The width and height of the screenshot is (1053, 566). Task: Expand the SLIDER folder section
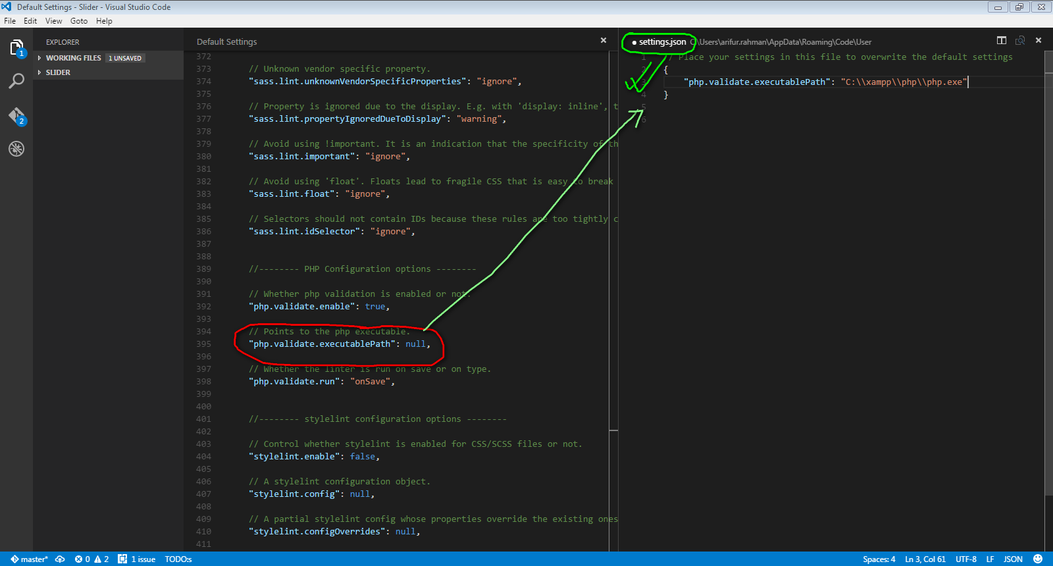[x=108, y=72]
